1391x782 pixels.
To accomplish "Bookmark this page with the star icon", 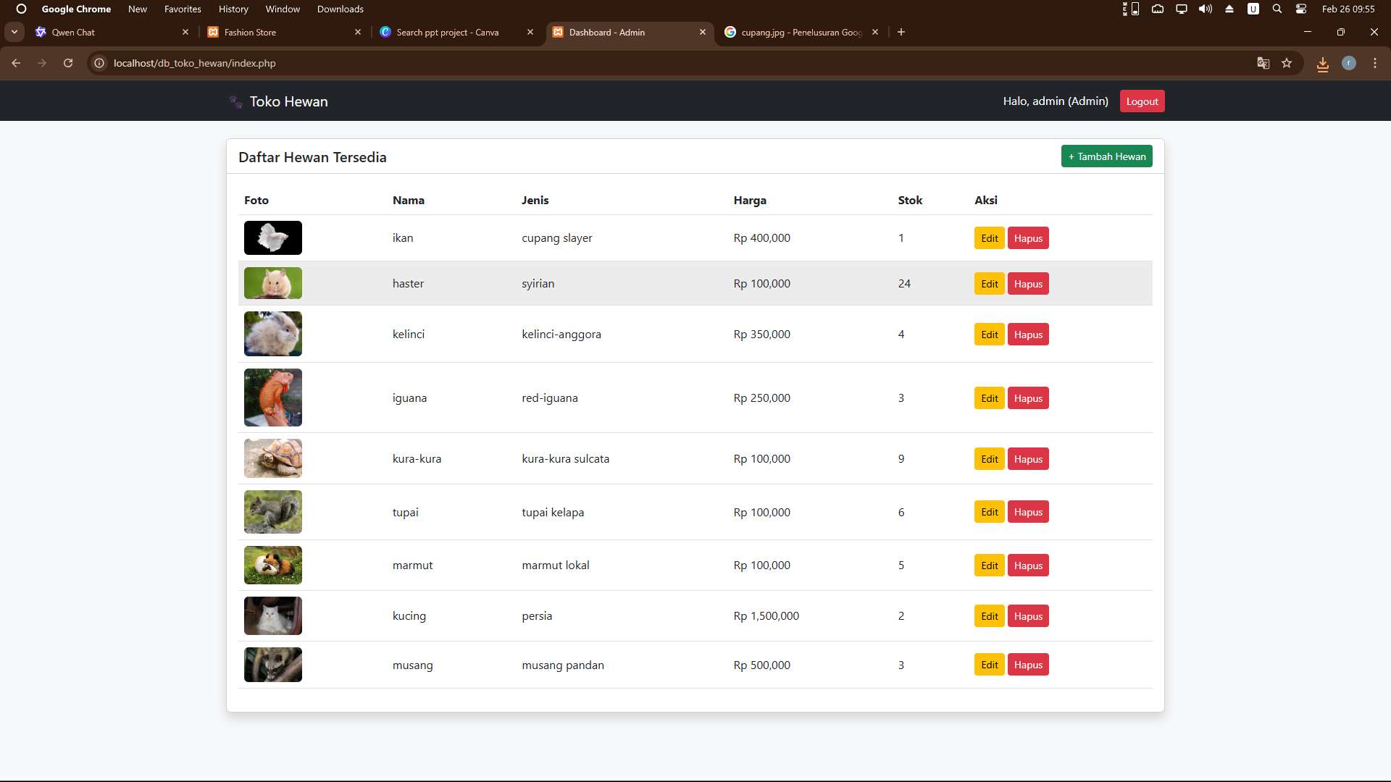I will coord(1287,63).
